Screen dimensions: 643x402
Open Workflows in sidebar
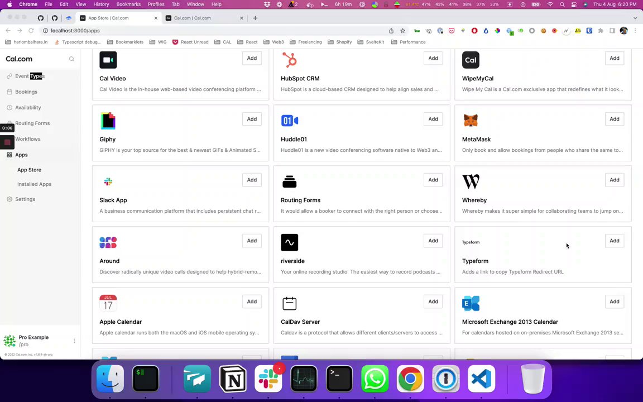[x=28, y=139]
